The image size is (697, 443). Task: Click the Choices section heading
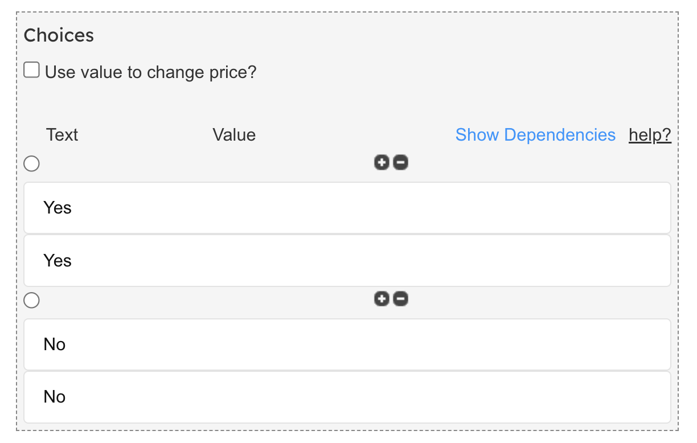click(x=59, y=35)
